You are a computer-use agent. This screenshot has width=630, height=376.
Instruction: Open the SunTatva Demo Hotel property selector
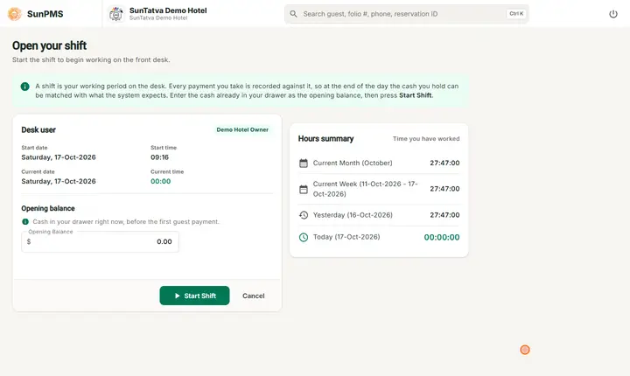pos(158,14)
